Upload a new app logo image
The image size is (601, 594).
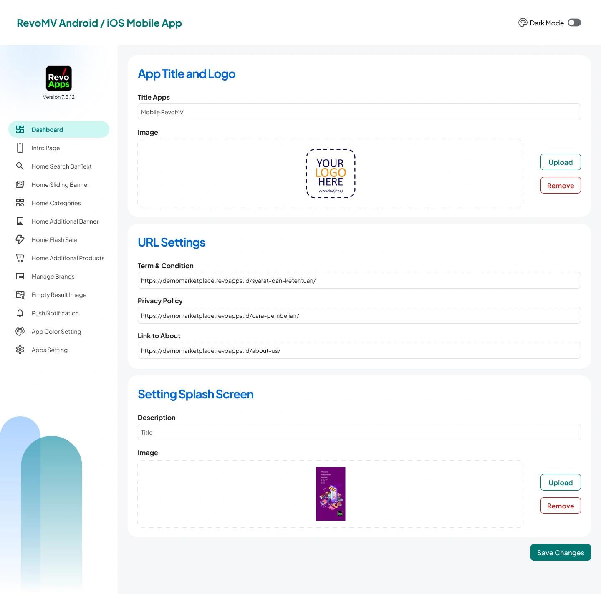click(561, 162)
